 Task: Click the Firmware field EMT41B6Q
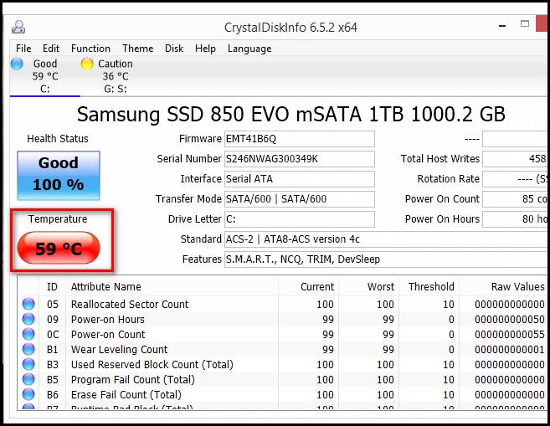[x=299, y=139]
